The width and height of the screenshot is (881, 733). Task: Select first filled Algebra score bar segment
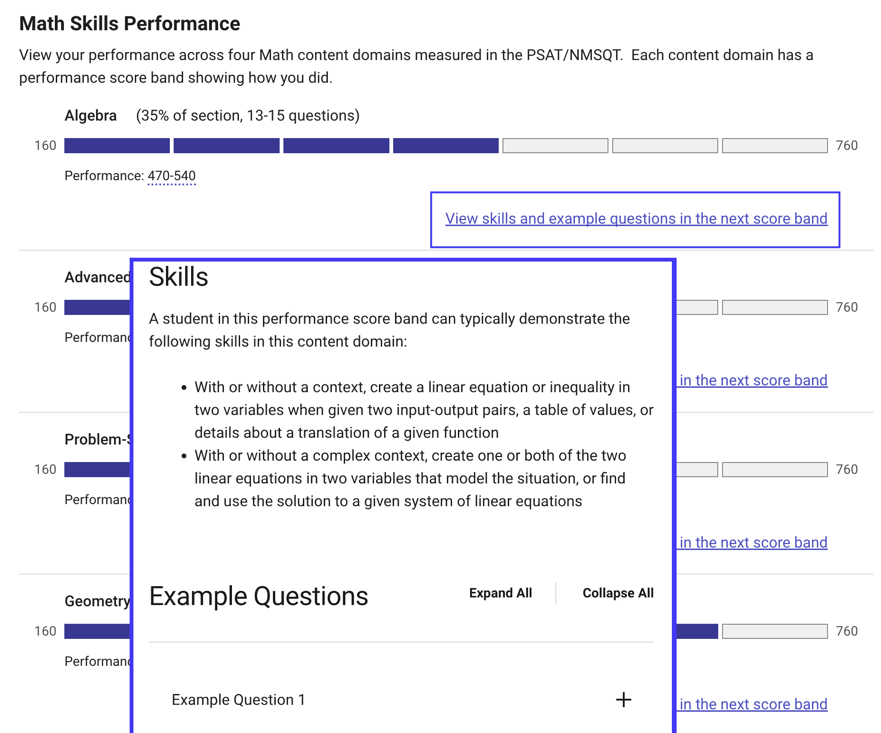click(117, 146)
